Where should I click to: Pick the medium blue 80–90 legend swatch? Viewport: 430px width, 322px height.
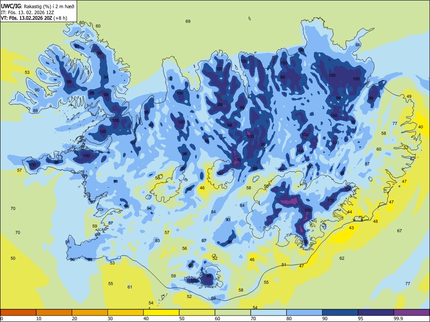pos(304,313)
